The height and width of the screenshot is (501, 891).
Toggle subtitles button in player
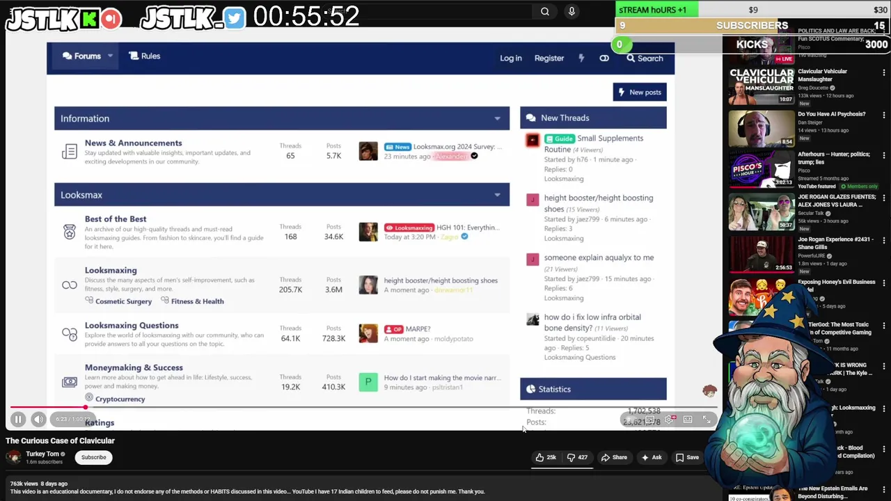(x=650, y=420)
